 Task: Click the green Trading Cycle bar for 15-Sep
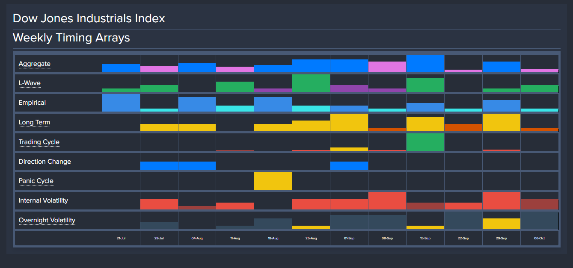[x=425, y=142]
